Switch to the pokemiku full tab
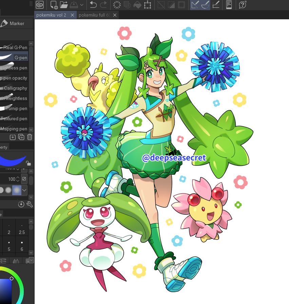The width and height of the screenshot is (289, 304). 95,15
